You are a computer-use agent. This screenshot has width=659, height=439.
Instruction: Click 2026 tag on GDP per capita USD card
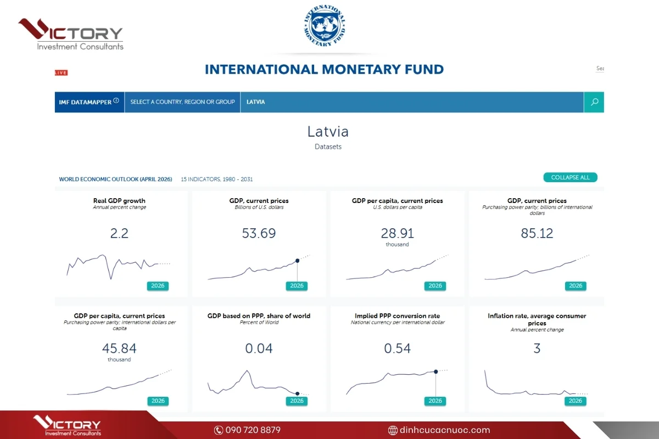click(435, 286)
